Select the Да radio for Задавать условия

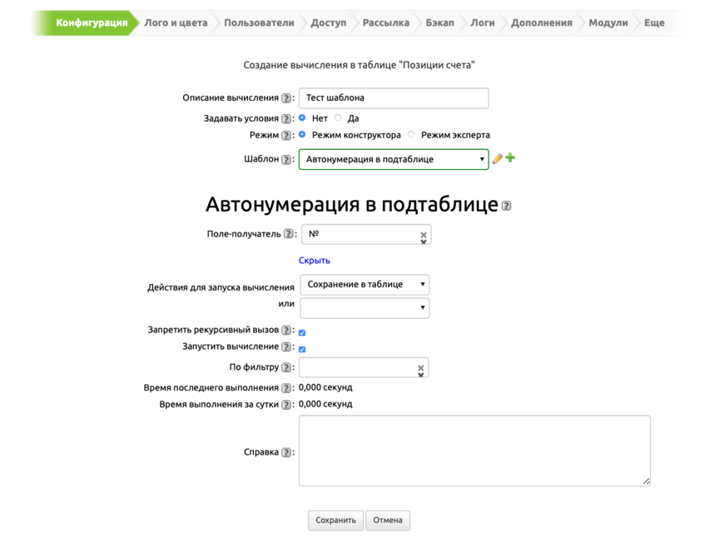click(x=338, y=118)
